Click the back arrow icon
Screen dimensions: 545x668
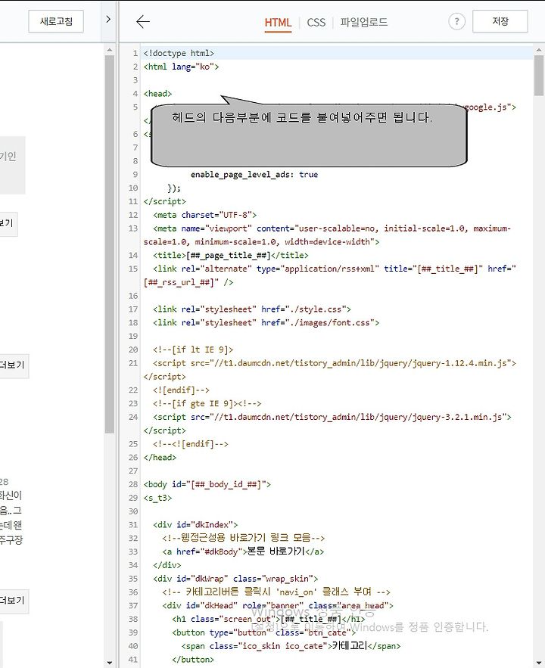click(143, 21)
